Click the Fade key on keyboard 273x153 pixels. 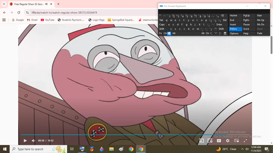click(263, 34)
